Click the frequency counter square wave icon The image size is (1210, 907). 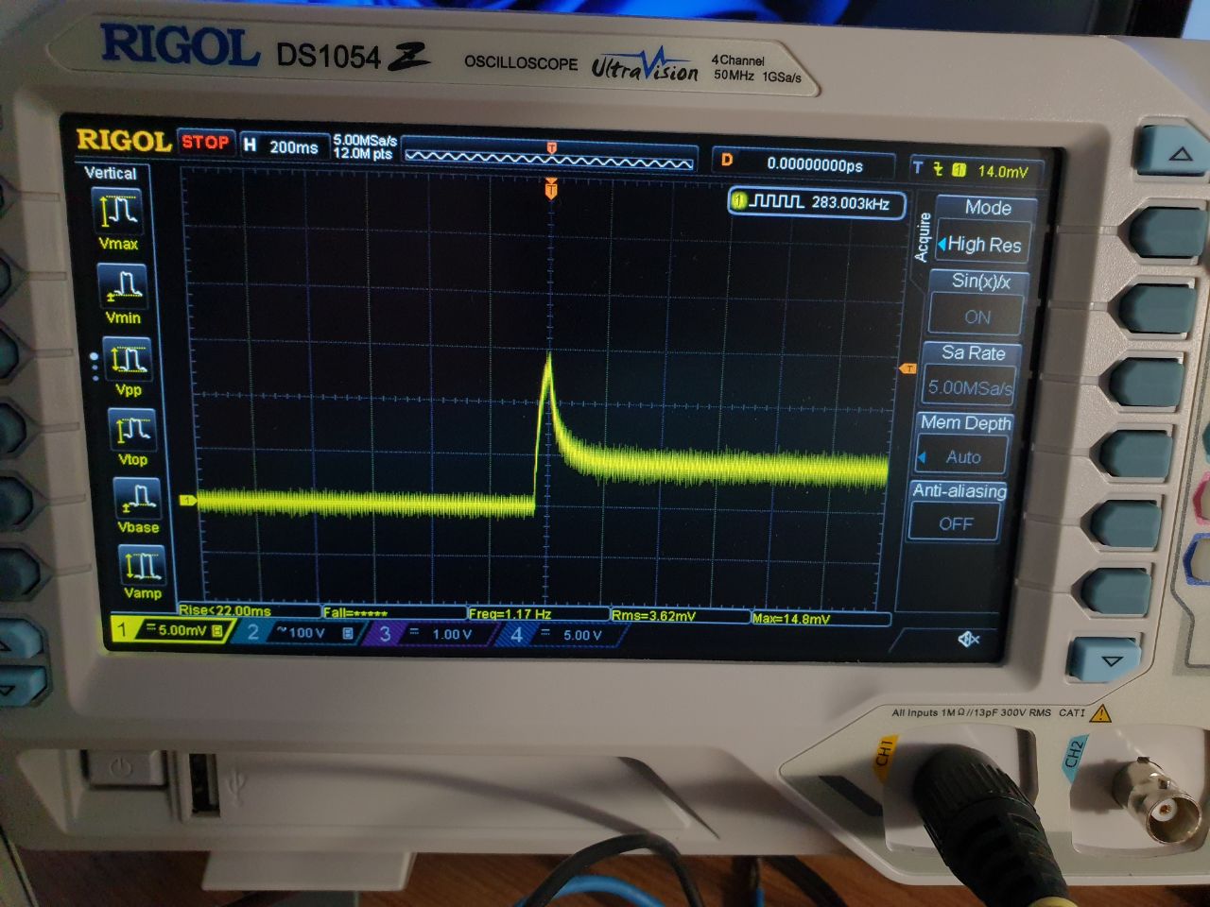click(777, 202)
